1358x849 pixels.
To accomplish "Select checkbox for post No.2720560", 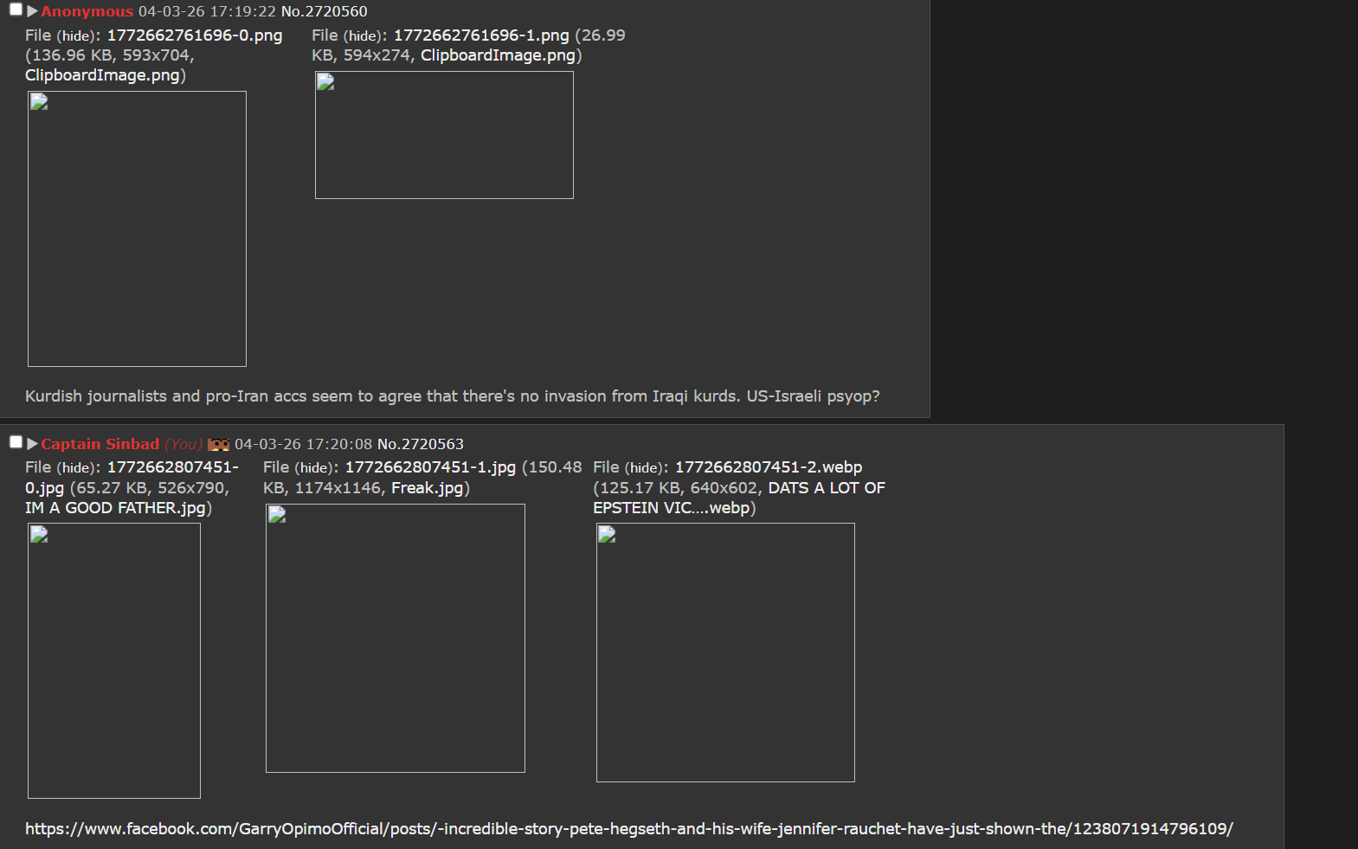I will pyautogui.click(x=16, y=10).
